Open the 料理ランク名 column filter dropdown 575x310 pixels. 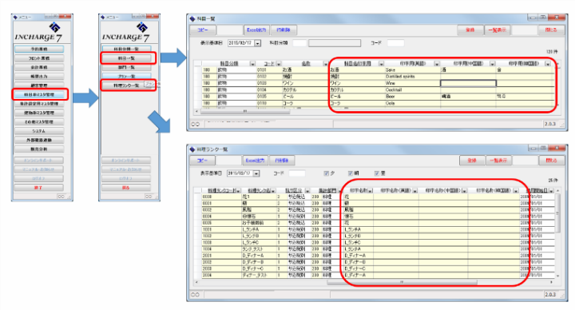tap(274, 191)
